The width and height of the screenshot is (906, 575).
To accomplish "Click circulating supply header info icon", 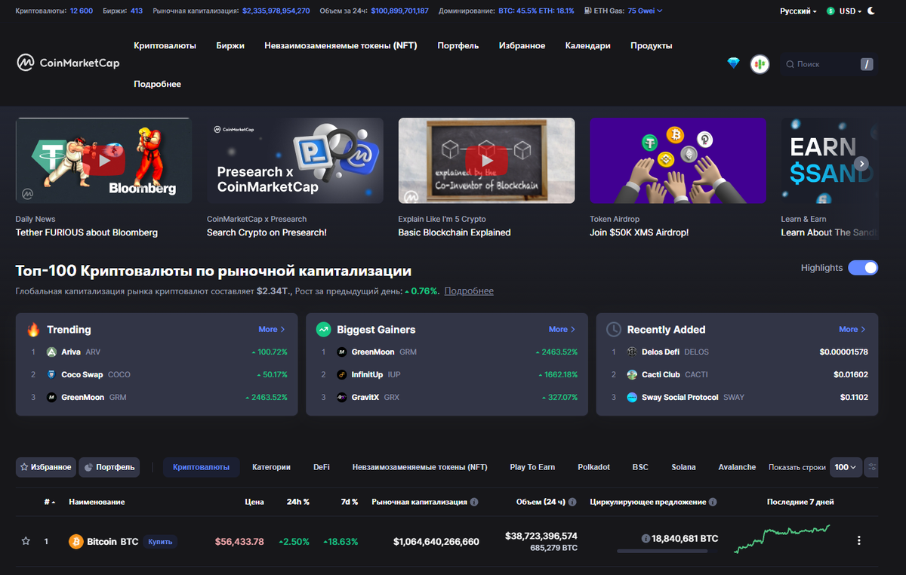I will click(x=713, y=502).
